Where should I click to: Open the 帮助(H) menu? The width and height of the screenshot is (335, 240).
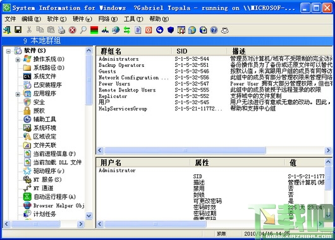click(x=159, y=19)
